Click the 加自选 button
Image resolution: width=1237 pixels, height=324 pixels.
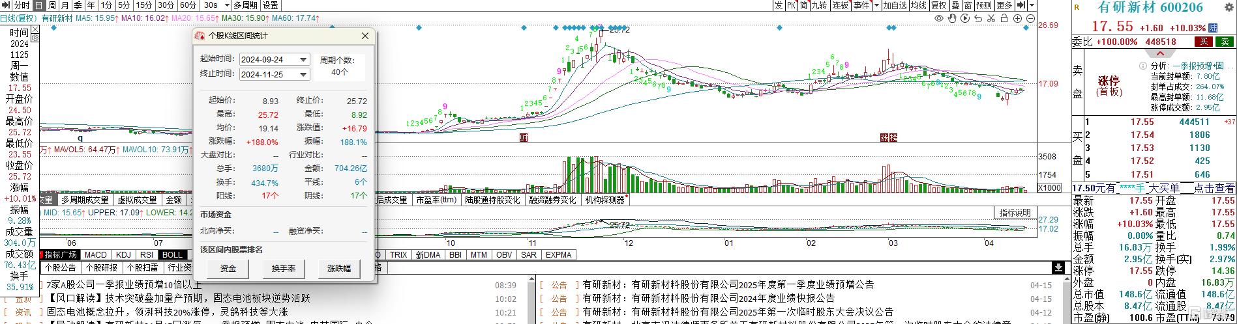(x=895, y=5)
